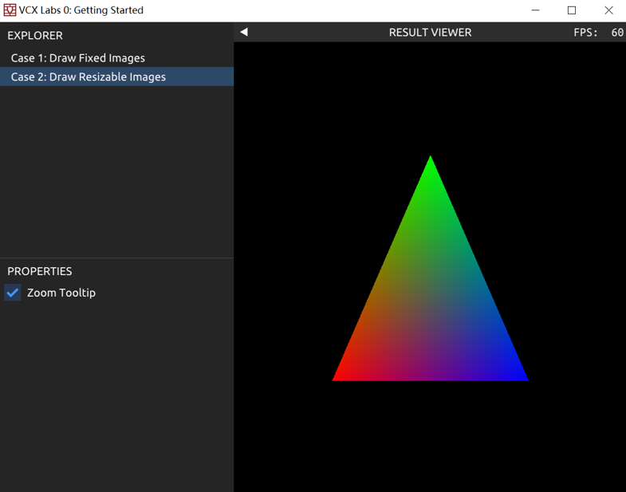Click the window title text
This screenshot has height=492, width=626.
point(81,10)
